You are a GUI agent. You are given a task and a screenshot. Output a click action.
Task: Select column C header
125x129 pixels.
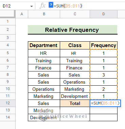75,14
